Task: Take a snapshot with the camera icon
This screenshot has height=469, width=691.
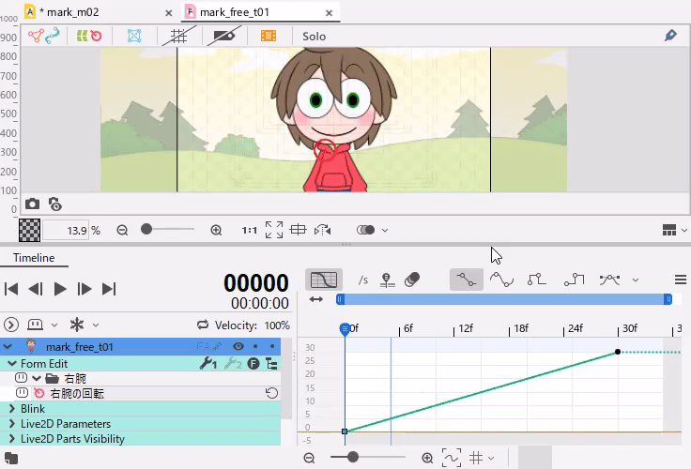Action: pos(32,204)
